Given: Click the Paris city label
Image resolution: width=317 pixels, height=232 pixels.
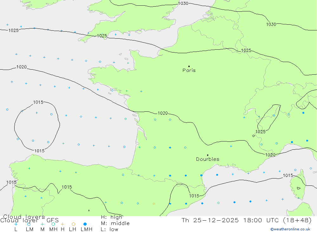Looking at the screenshot, I should [x=189, y=70].
